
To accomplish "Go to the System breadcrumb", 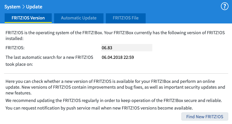I will 12,7.
